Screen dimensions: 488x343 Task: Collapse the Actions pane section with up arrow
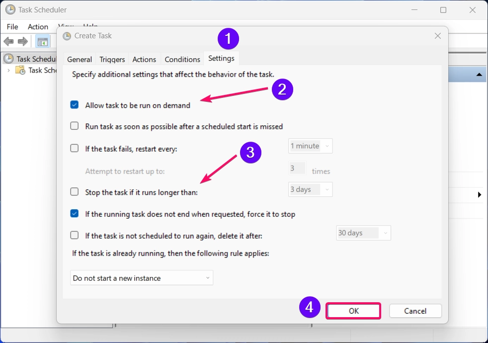[479, 75]
